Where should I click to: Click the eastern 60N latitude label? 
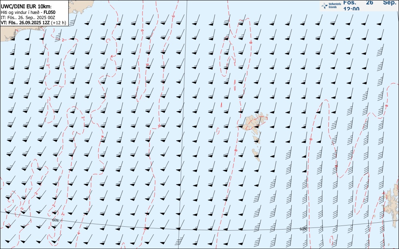(x=303, y=229)
